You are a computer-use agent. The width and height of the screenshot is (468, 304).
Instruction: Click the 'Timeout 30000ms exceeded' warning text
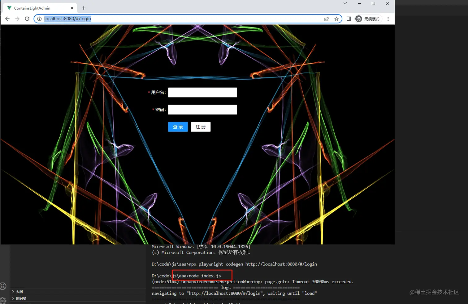click(x=323, y=282)
